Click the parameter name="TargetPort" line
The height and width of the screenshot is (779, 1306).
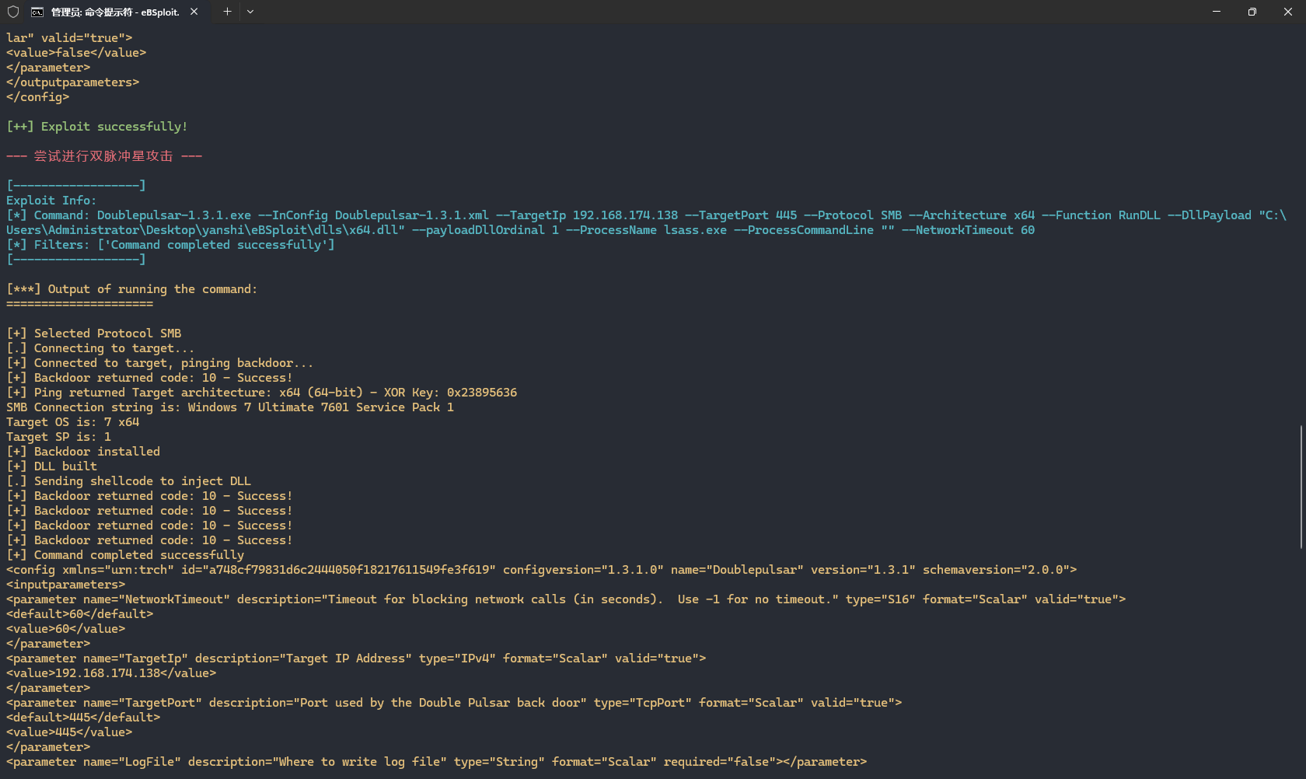point(454,703)
